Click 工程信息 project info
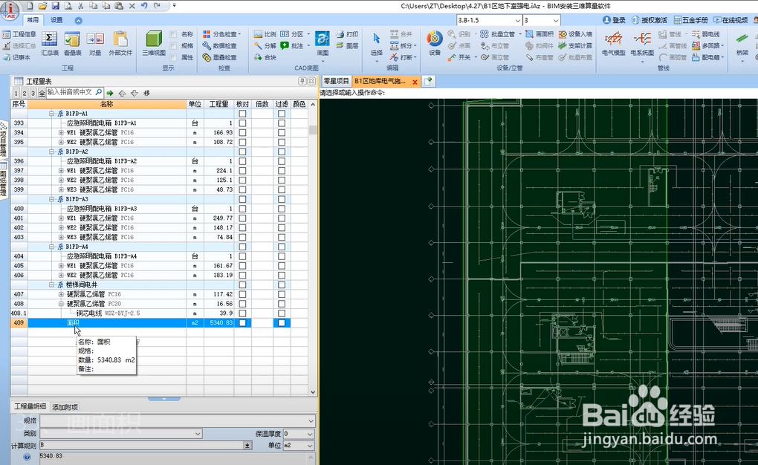The image size is (758, 465). tap(19, 34)
